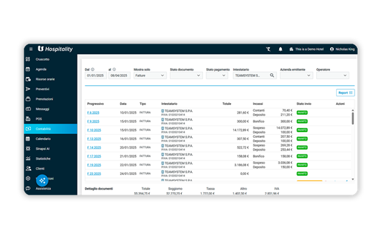
Task: Click the Progressivo column header
Action: (95, 104)
